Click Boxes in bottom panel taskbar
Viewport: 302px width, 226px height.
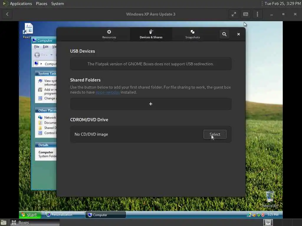(x=35, y=222)
